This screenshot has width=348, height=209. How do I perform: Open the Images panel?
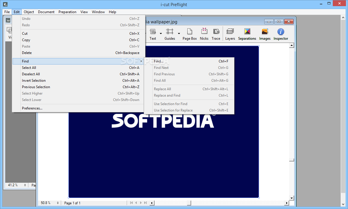(x=265, y=34)
